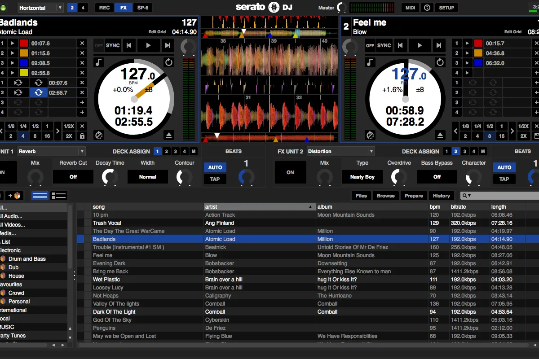
Task: Enable AUTO beats for FX Unit 1
Action: point(215,167)
